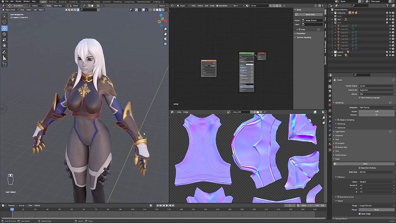Exclude the Gold collection from view layer
Screen dimensions: 396x223
(387, 55)
